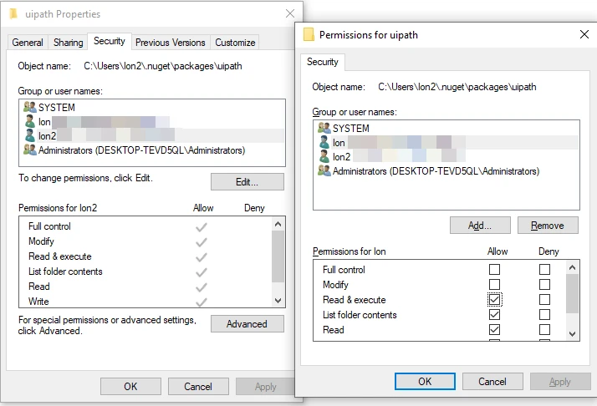Screen dimensions: 597x406
Task: Confirm with OK in Permissions dialog
Action: [x=425, y=381]
